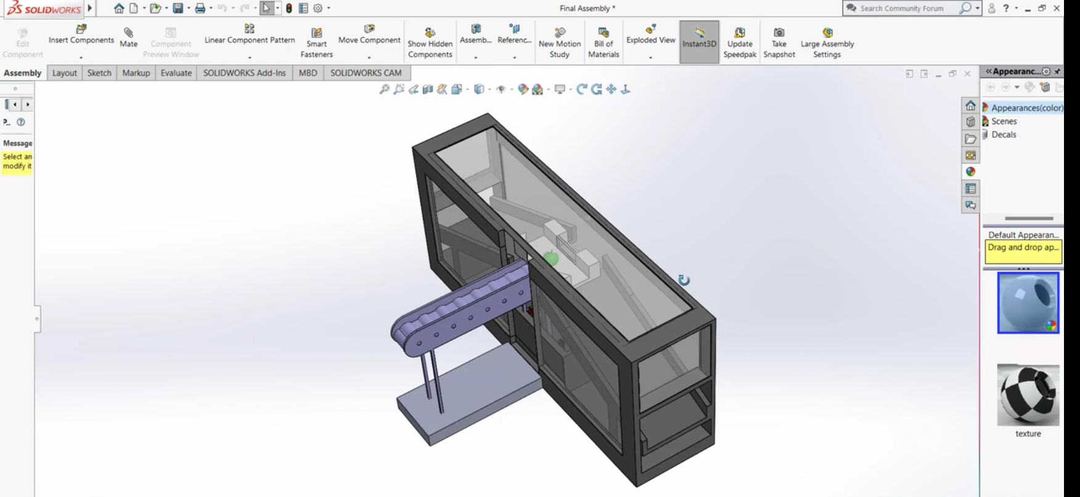Open an existing file
Screen dimensions: 1080x497
155,8
